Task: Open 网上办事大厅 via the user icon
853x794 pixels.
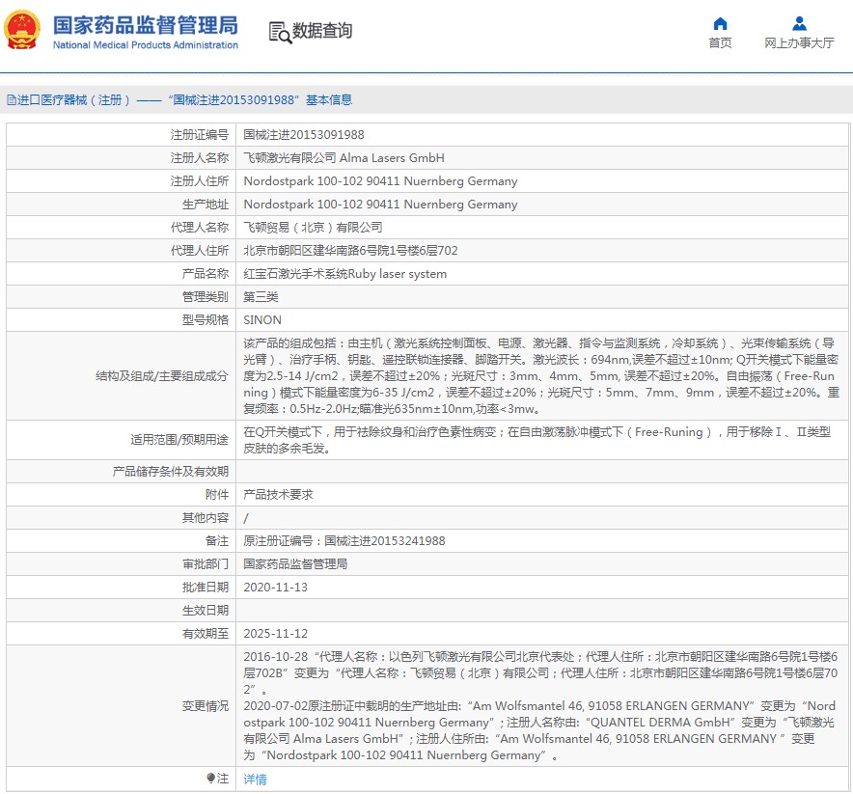Action: click(799, 23)
